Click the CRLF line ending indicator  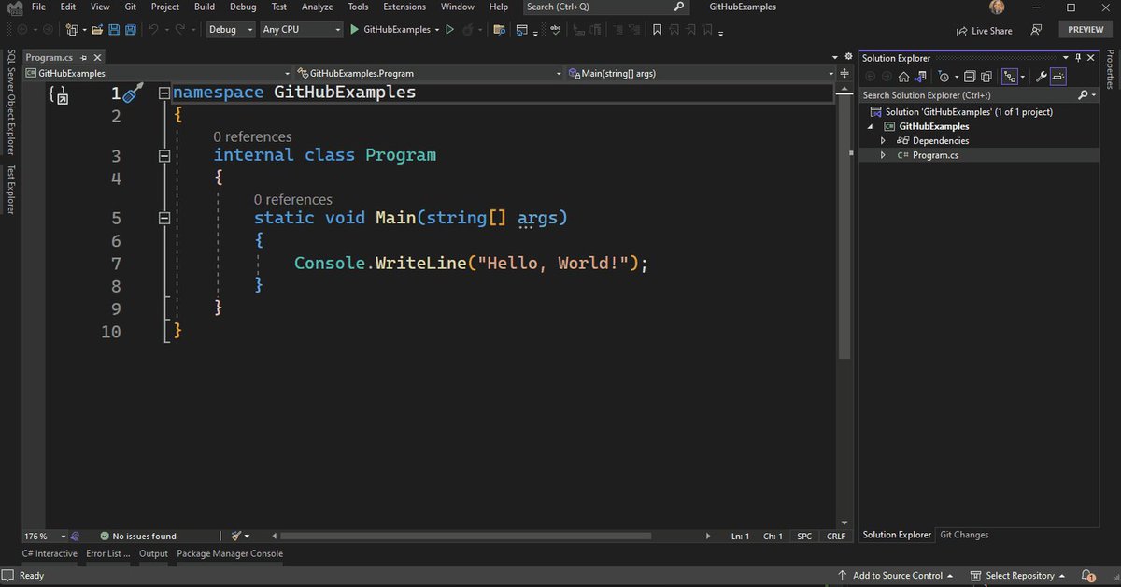(x=836, y=537)
